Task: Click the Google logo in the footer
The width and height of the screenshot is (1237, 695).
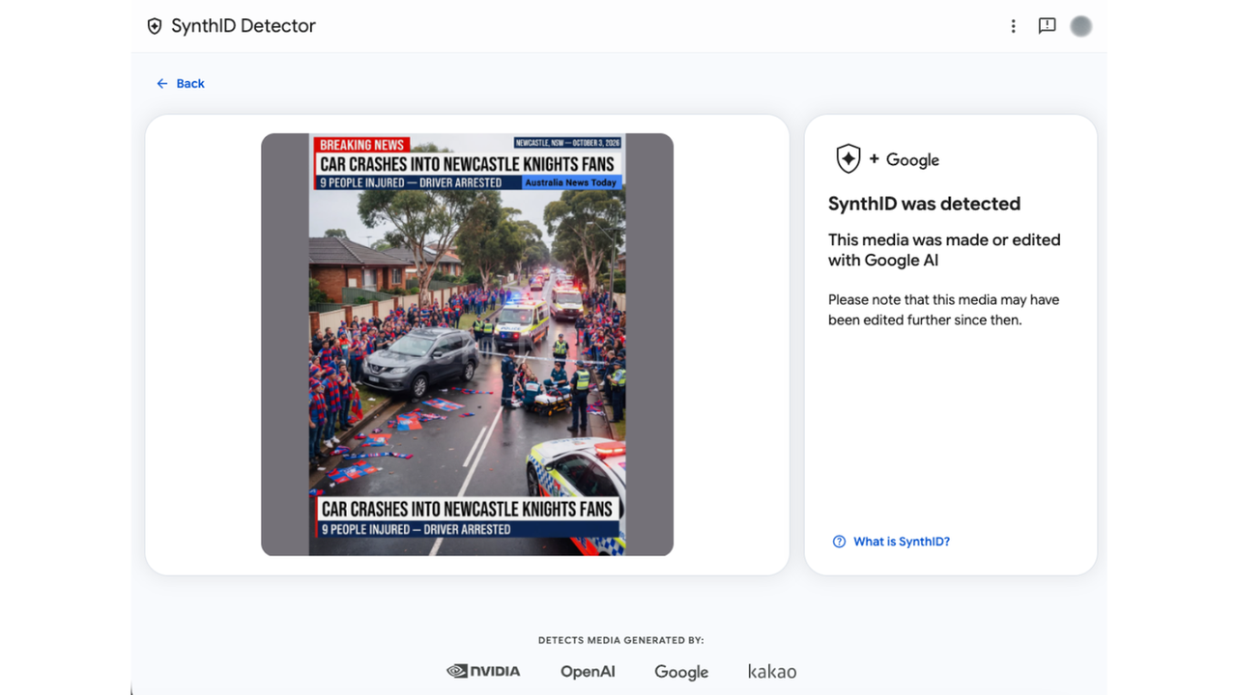Action: coord(681,672)
